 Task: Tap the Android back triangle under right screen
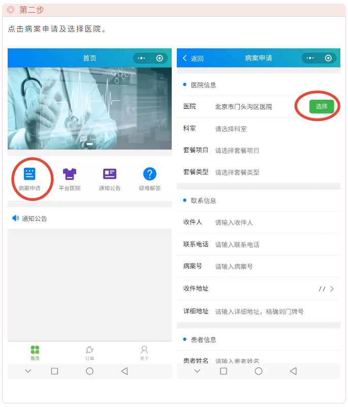[x=293, y=371]
